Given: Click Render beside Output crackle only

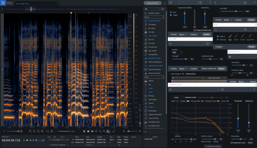Looking at the screenshot, I should 221,69.
